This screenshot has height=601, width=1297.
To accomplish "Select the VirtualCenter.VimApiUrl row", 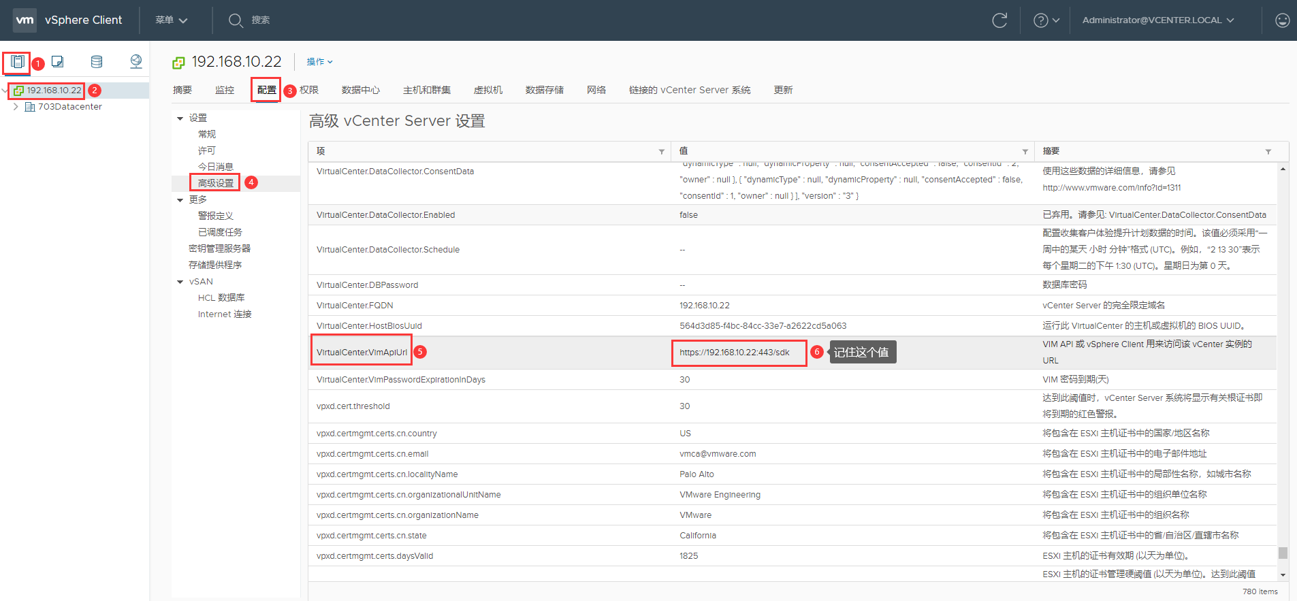I will (792, 353).
